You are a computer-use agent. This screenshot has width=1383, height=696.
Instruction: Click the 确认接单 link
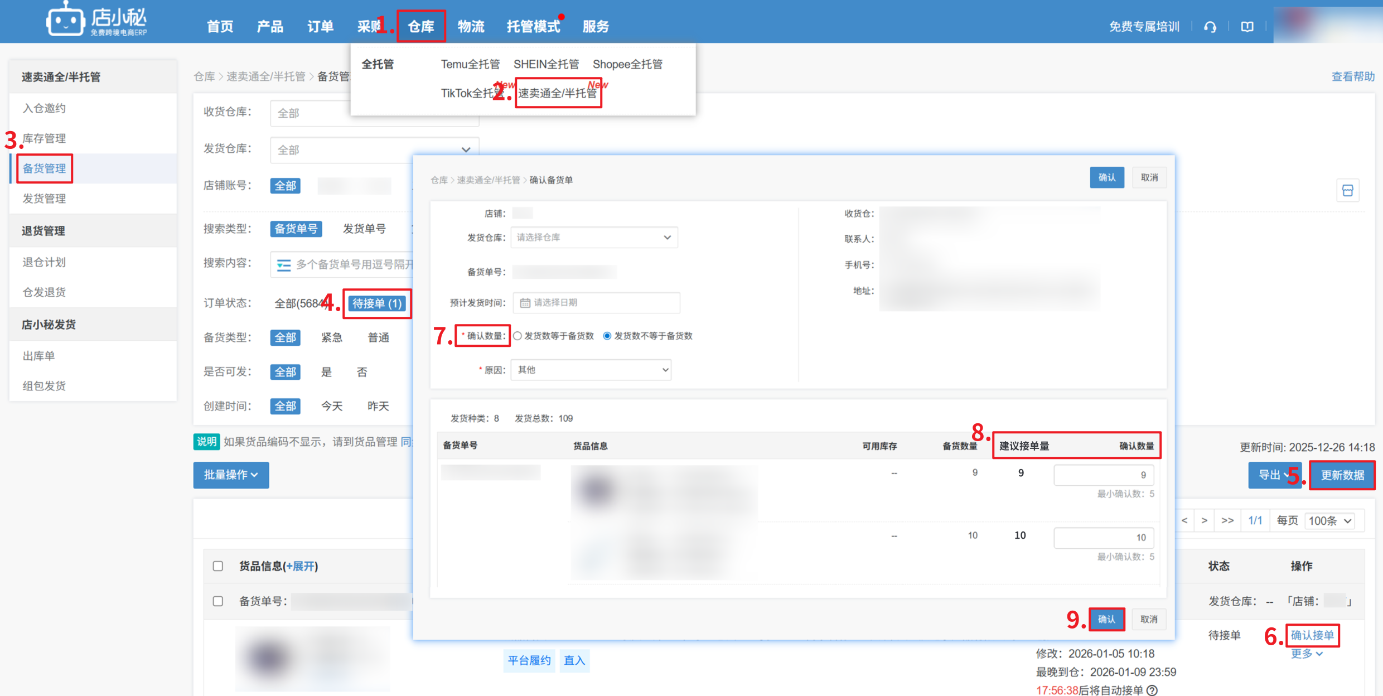coord(1312,635)
